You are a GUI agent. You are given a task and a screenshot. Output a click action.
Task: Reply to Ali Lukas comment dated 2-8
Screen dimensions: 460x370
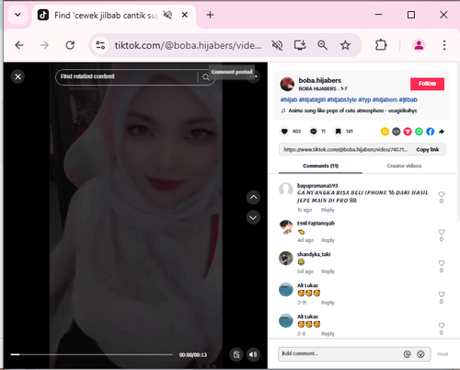328,333
